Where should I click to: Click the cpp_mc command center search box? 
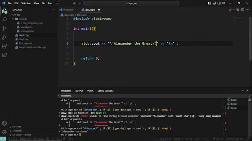(x=131, y=3)
